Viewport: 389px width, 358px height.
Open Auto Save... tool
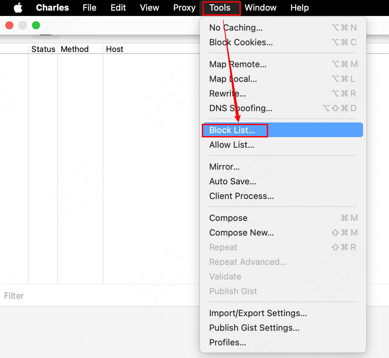click(x=283, y=181)
